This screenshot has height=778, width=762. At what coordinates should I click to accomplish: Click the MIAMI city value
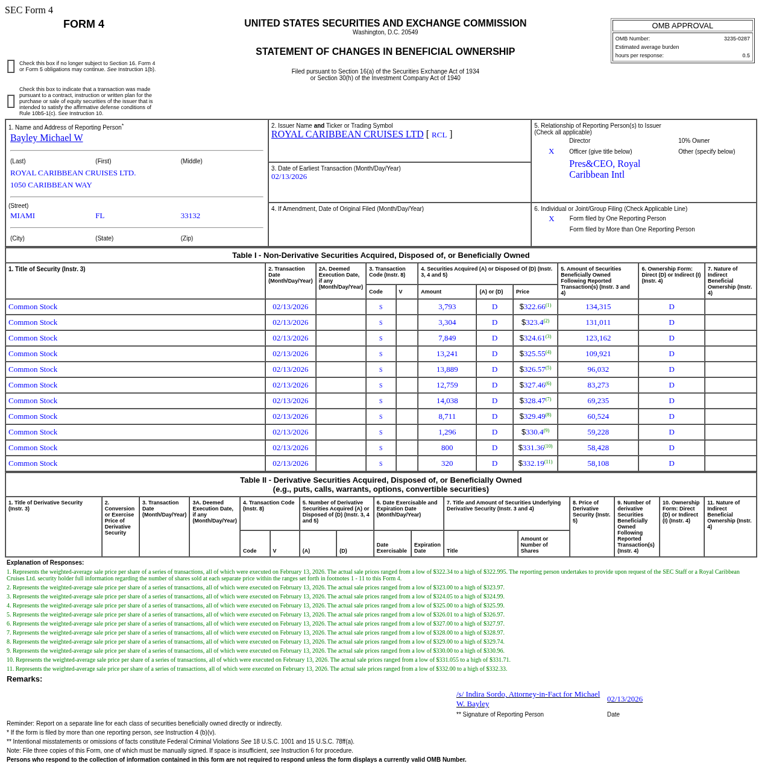coord(22,216)
